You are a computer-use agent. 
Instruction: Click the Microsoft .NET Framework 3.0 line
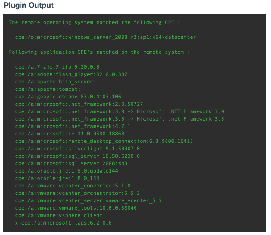119,111
